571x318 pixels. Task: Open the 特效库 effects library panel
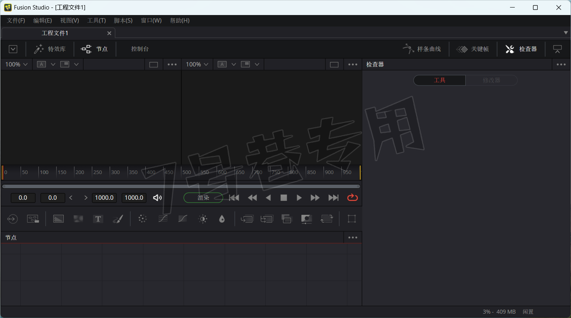pyautogui.click(x=49, y=49)
